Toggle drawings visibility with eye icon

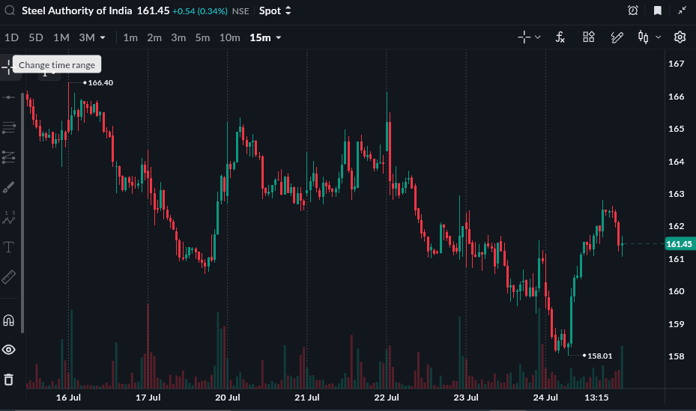(8, 350)
